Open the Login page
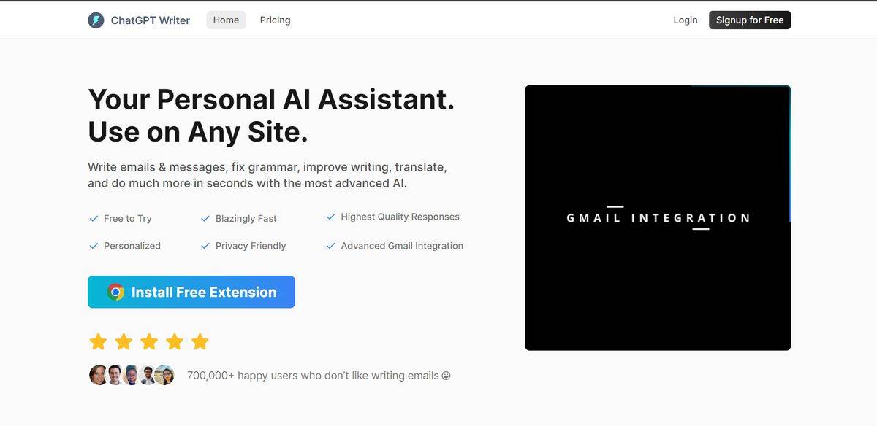 pyautogui.click(x=685, y=20)
